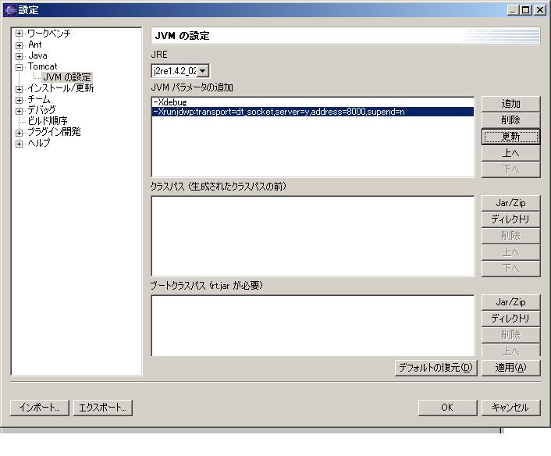Close the 設定 dialog
Viewport: 551px width, 456px height.
[540, 10]
